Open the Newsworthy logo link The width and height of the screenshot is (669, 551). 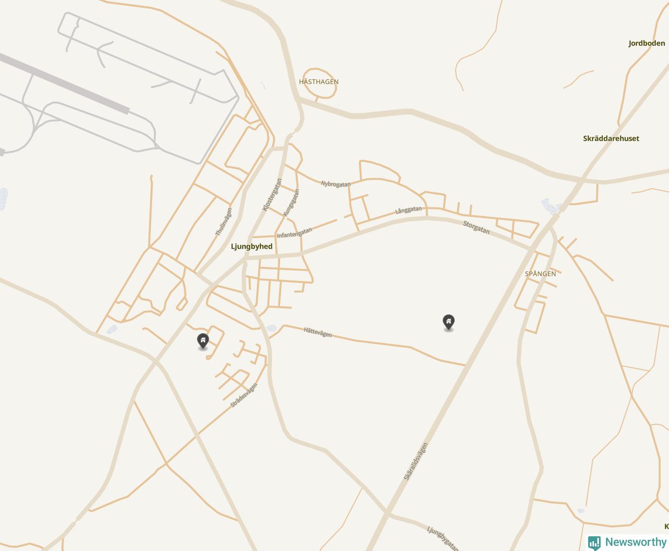pos(627,542)
